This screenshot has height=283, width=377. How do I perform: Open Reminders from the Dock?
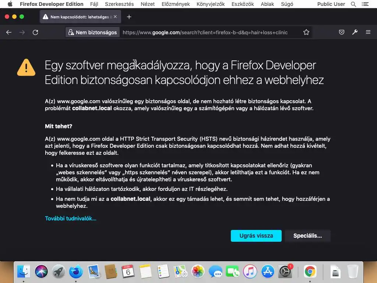(x=163, y=272)
